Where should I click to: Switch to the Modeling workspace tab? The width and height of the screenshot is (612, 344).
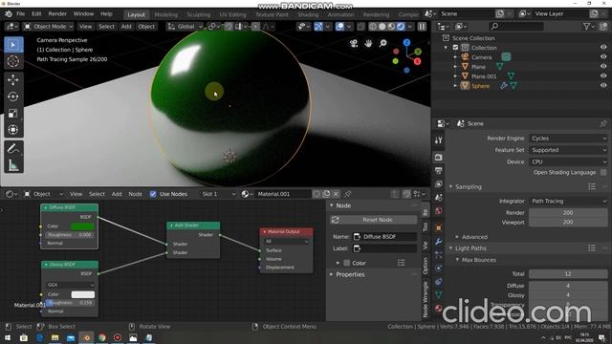165,14
